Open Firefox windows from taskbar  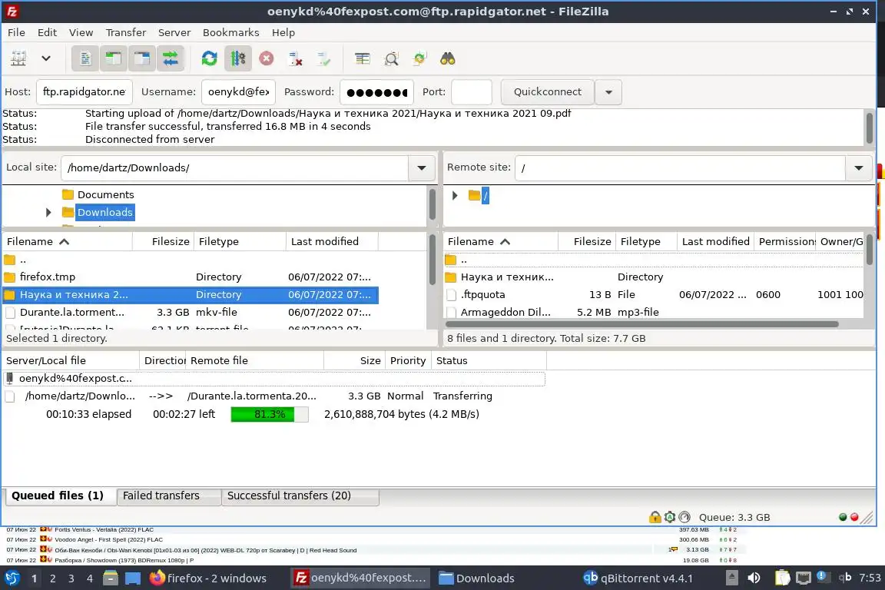click(x=207, y=578)
